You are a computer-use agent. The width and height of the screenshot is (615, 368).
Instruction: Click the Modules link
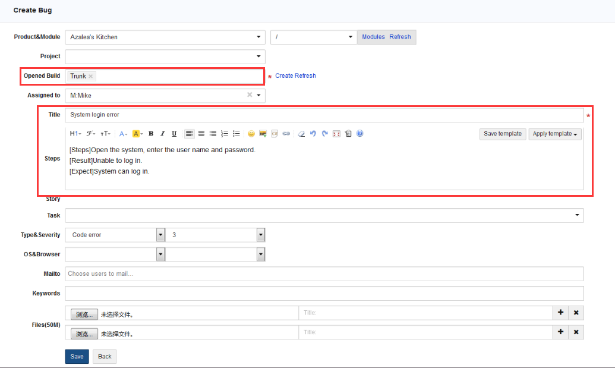click(x=374, y=37)
